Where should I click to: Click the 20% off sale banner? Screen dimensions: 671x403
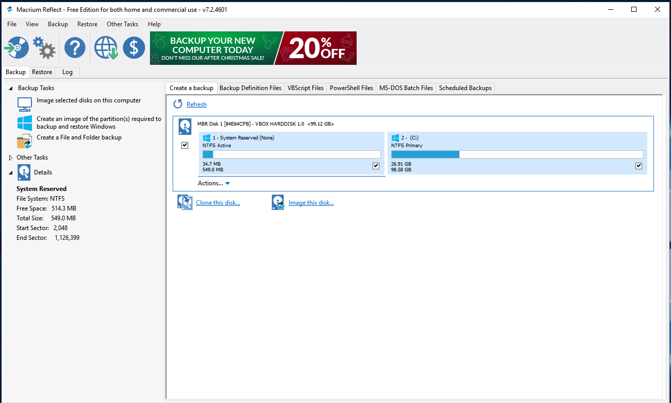tap(253, 48)
